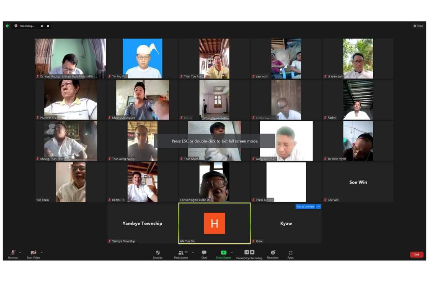Expand the arrow beside Share Screen
Image resolution: width=429 pixels, height=285 pixels.
232,252
